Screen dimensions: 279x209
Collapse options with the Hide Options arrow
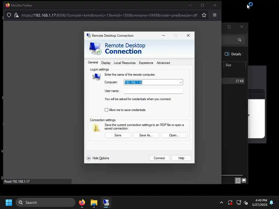click(89, 158)
